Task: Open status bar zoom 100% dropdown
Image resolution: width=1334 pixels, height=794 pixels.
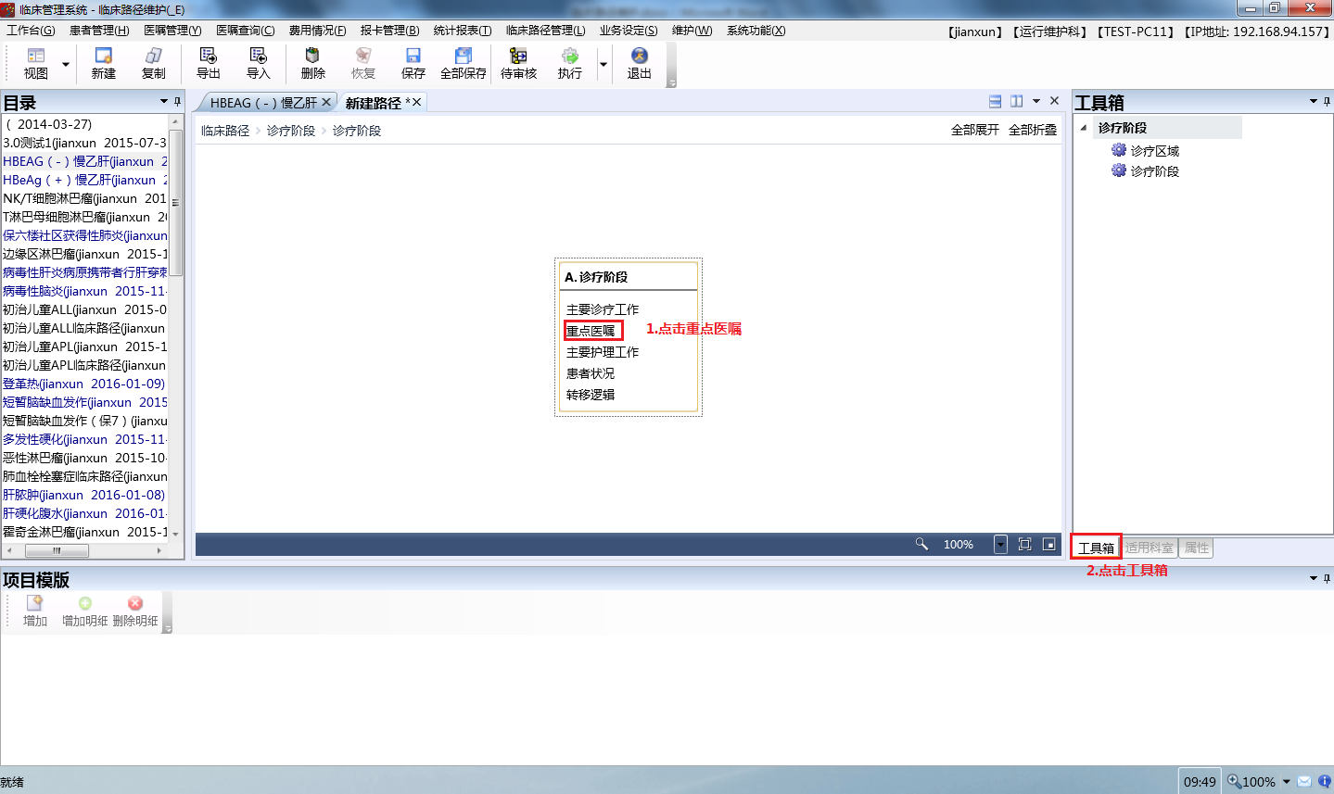Action: 1287,781
